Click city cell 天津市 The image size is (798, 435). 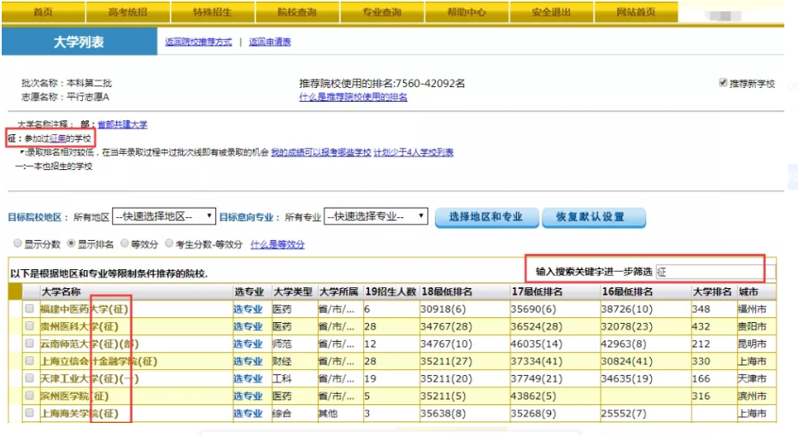pos(752,379)
